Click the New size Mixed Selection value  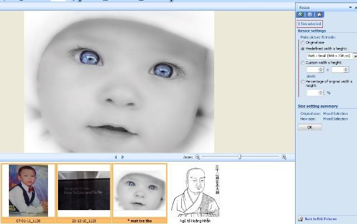[335, 119]
